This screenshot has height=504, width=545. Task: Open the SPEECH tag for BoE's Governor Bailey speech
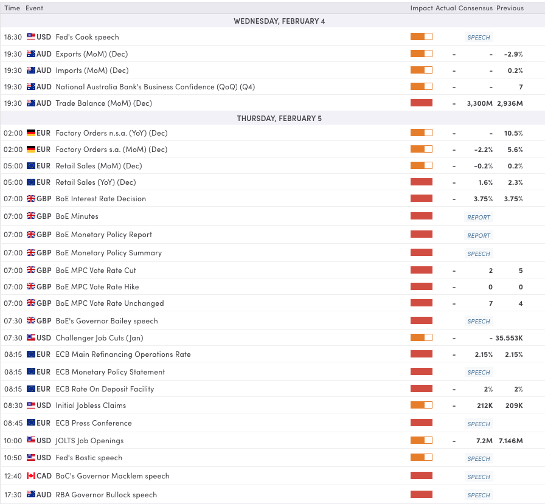[479, 321]
